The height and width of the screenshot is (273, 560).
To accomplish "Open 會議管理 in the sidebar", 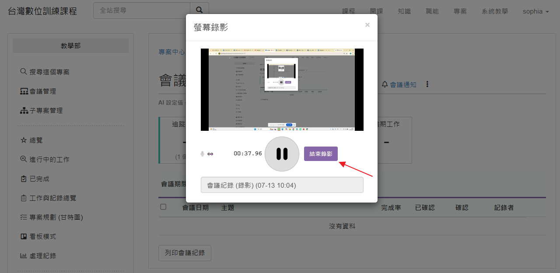I will click(38, 91).
